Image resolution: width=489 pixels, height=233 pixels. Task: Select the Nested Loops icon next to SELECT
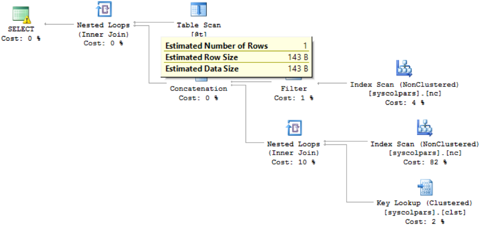[103, 10]
